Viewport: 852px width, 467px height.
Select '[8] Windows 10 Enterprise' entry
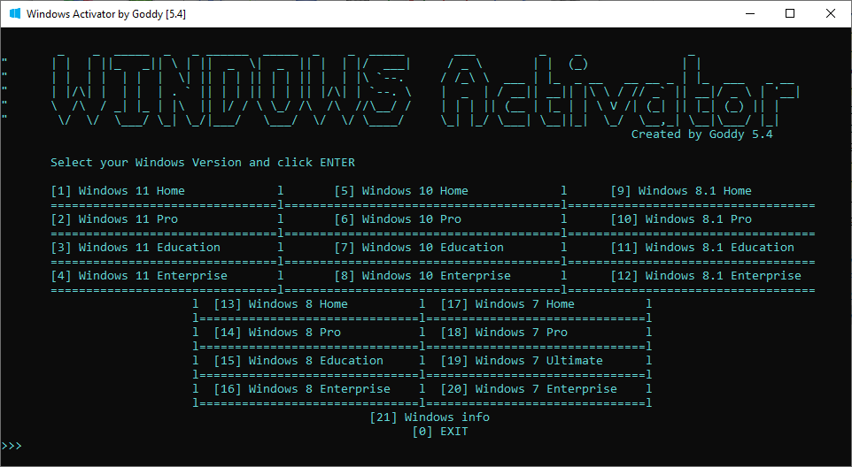coord(422,276)
